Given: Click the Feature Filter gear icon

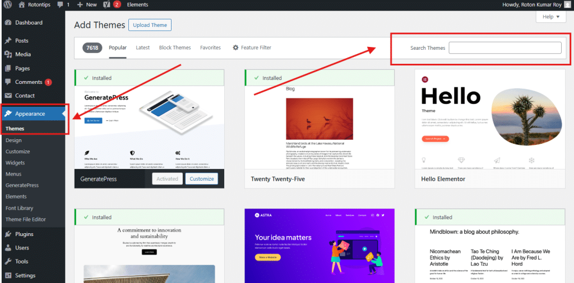Looking at the screenshot, I should click(x=236, y=48).
